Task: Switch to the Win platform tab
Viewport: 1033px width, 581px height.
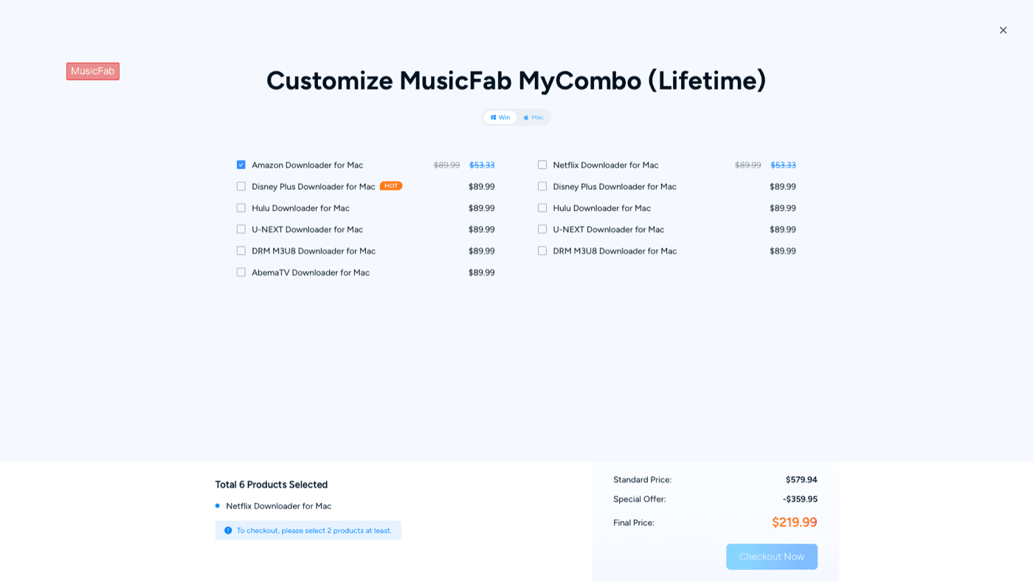Action: pos(500,117)
